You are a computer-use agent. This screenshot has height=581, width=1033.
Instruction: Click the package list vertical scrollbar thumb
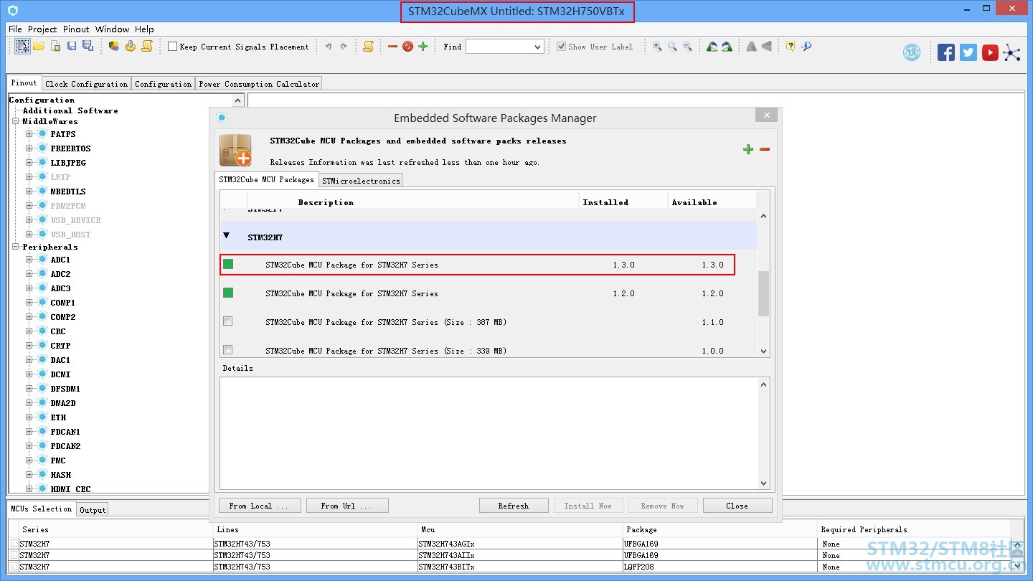click(x=763, y=293)
